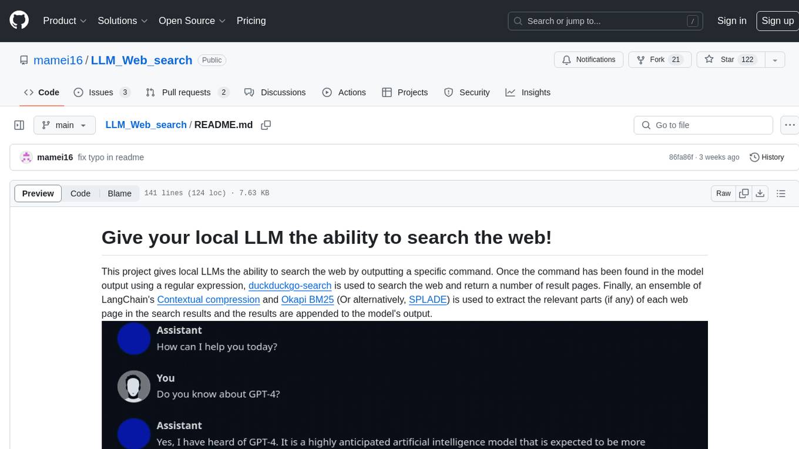Click the star count 122
The width and height of the screenshot is (799, 449).
747,59
